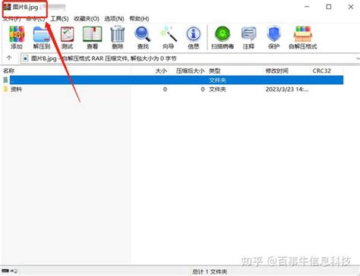Image resolution: width=360 pixels, height=276 pixels.
Task: Sort by 修改时间 column header
Action: pos(276,71)
